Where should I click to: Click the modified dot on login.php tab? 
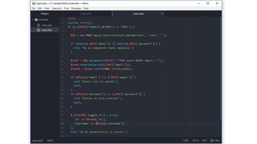[162, 14]
